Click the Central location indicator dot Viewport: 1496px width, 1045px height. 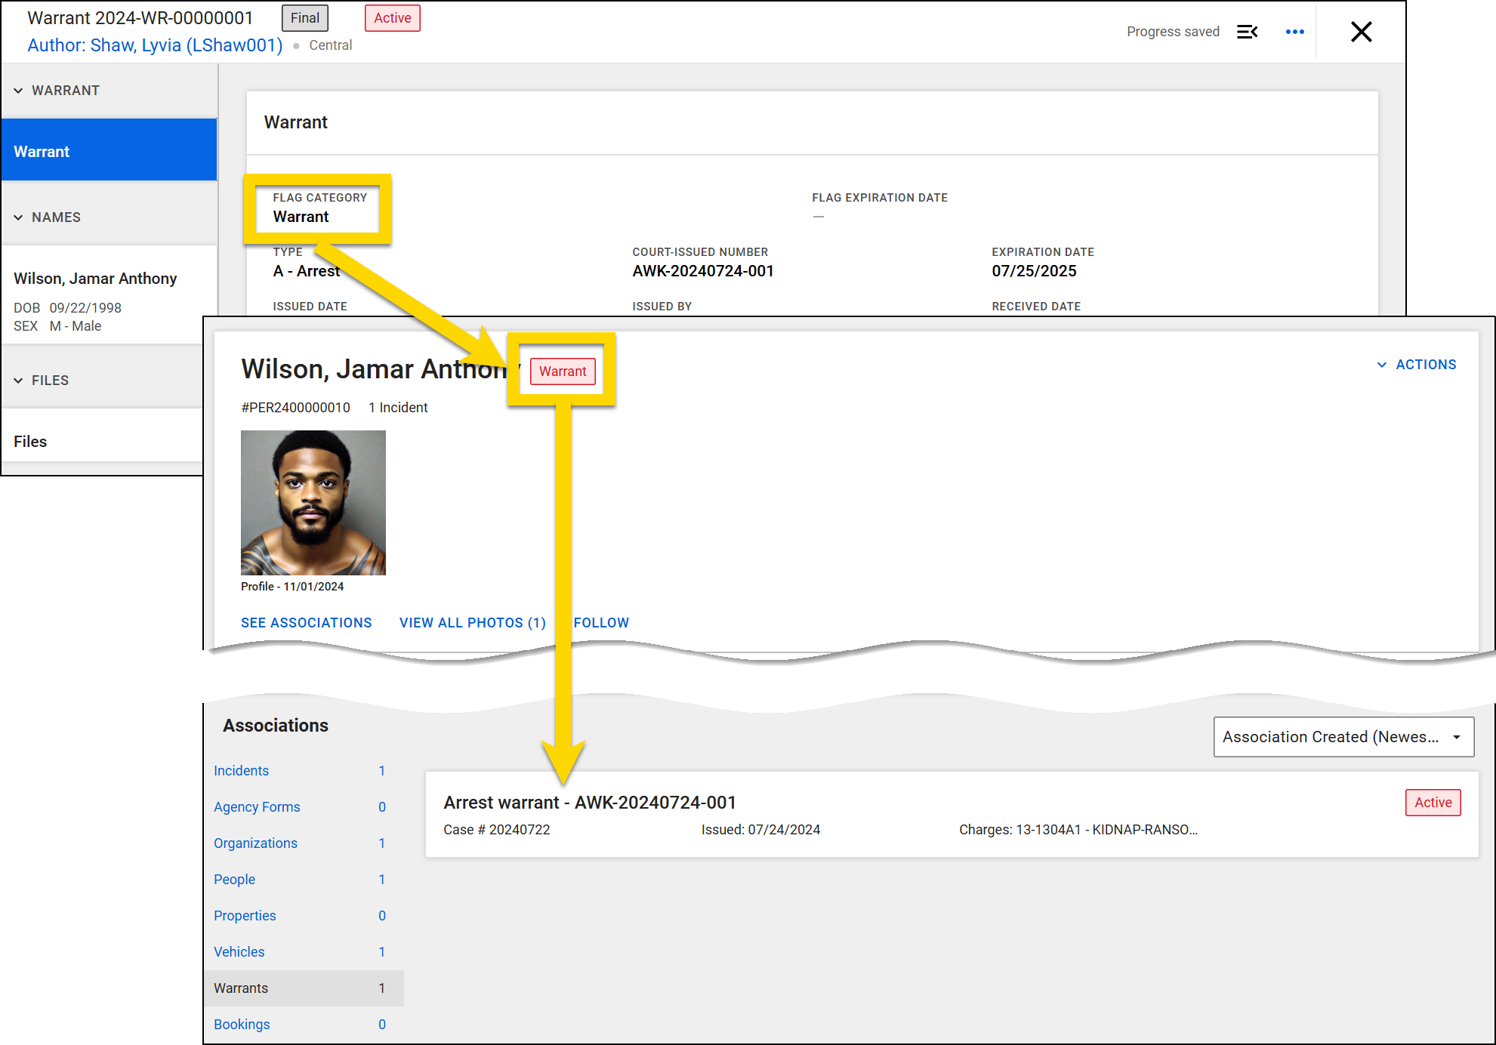pyautogui.click(x=296, y=45)
